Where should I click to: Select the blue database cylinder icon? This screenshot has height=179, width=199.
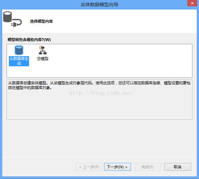(x=19, y=50)
